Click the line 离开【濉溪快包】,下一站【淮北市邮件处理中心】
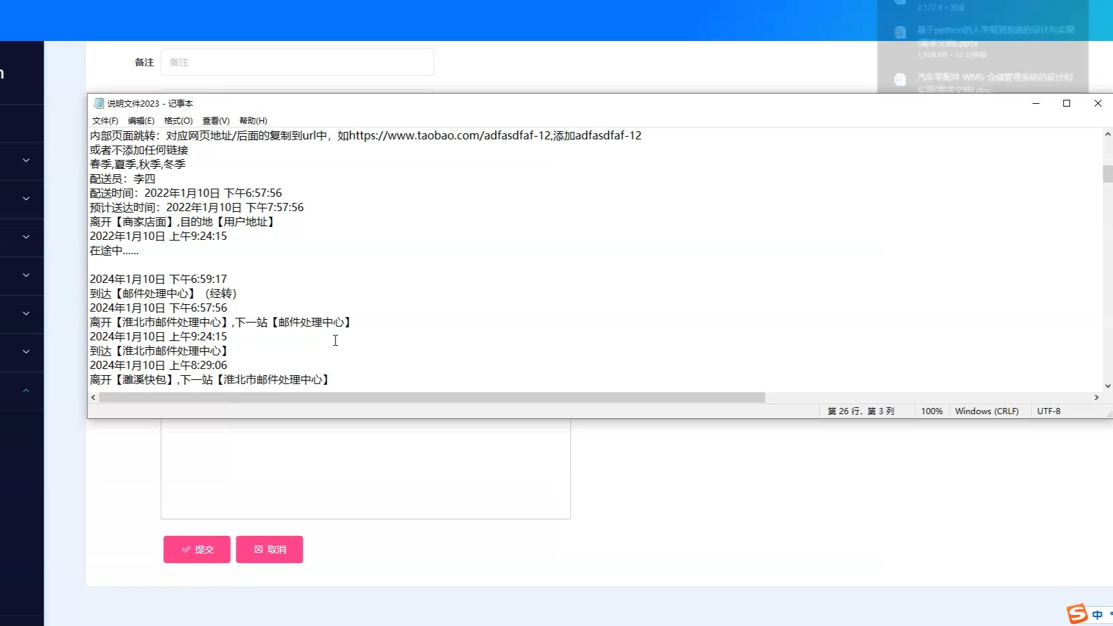 211,379
